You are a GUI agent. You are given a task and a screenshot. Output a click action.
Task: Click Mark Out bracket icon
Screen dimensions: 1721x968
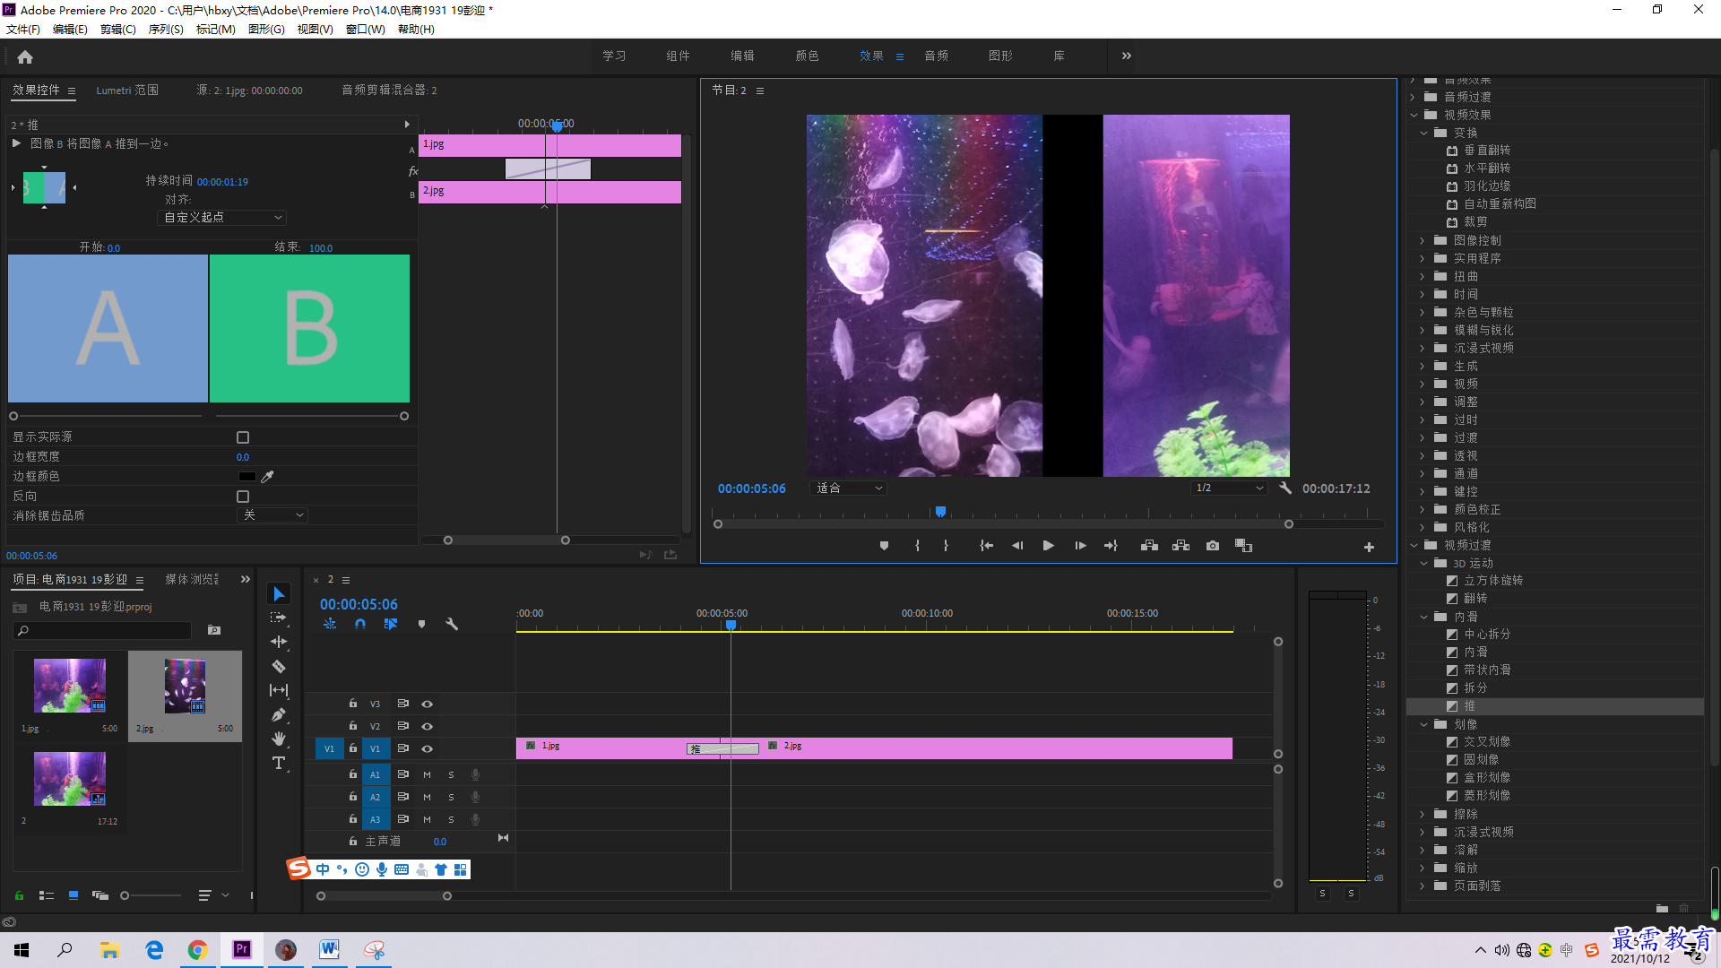(x=946, y=546)
